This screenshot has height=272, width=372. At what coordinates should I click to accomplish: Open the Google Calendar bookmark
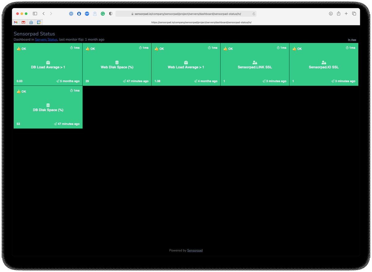[x=39, y=22]
